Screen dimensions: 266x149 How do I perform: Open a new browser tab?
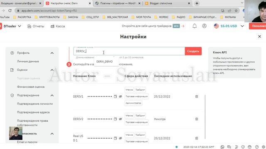[x=197, y=3]
